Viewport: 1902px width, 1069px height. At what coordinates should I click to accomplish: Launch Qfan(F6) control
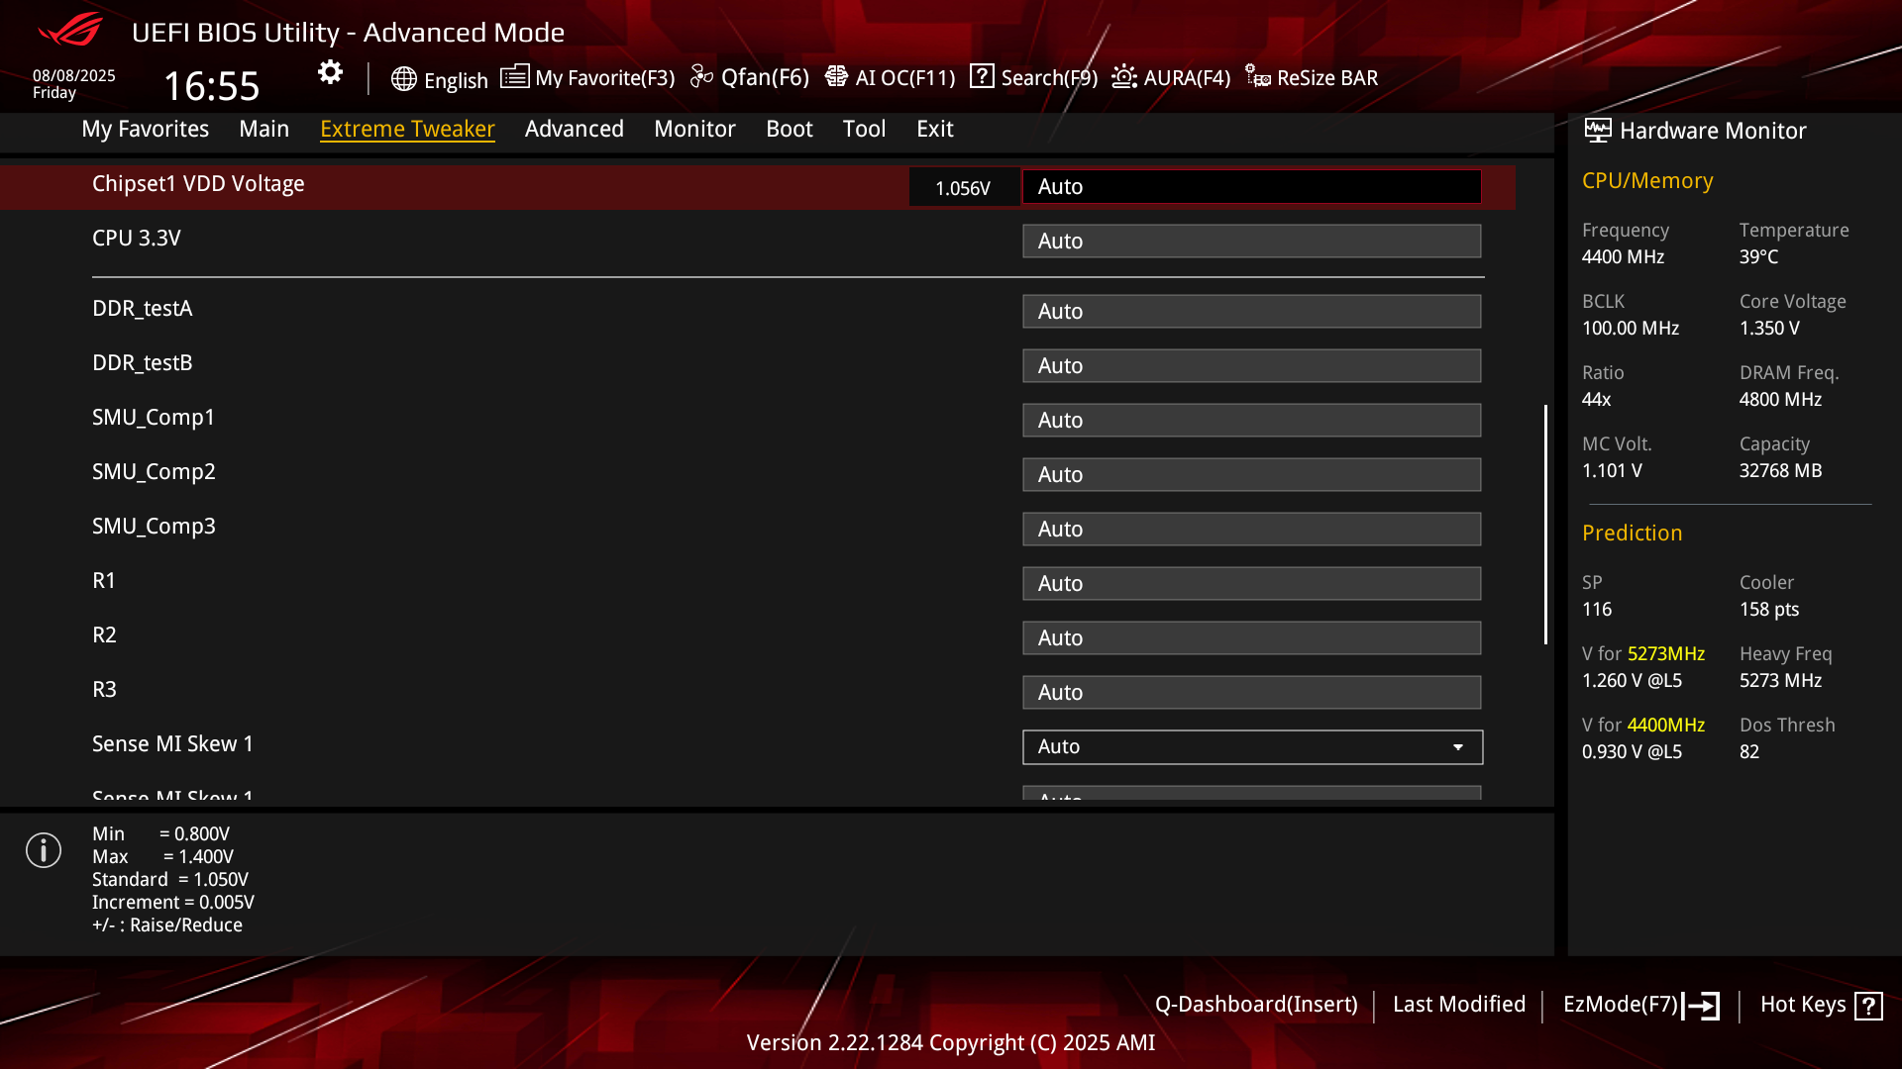(x=765, y=77)
